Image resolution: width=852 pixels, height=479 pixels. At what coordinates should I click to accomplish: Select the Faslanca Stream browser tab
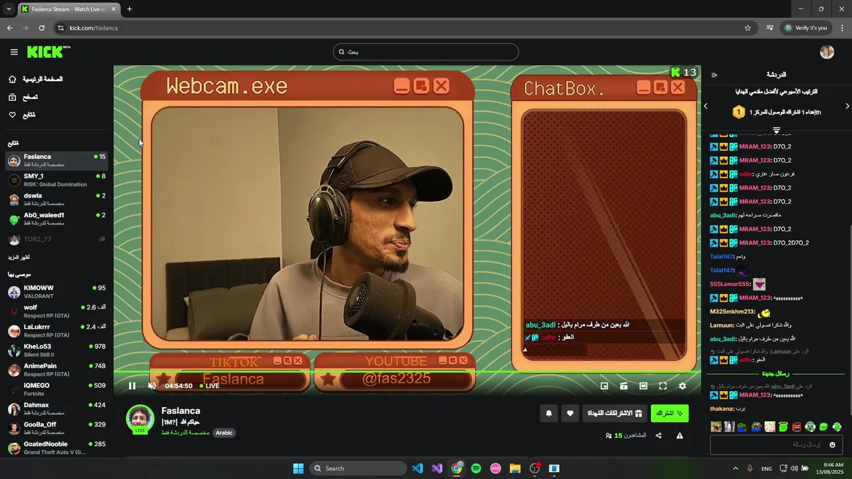click(x=69, y=9)
